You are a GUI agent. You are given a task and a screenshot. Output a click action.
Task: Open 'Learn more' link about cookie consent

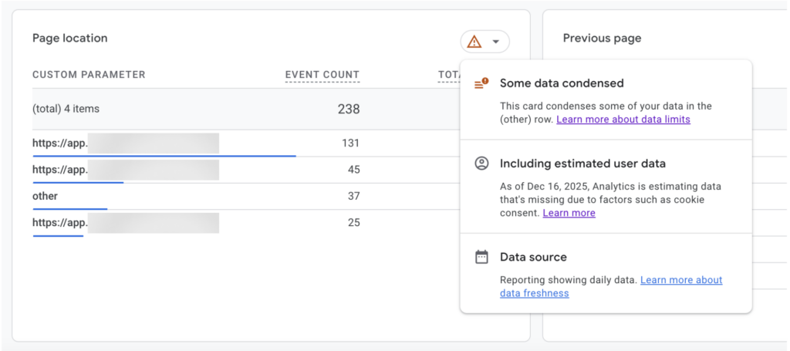[x=569, y=213]
